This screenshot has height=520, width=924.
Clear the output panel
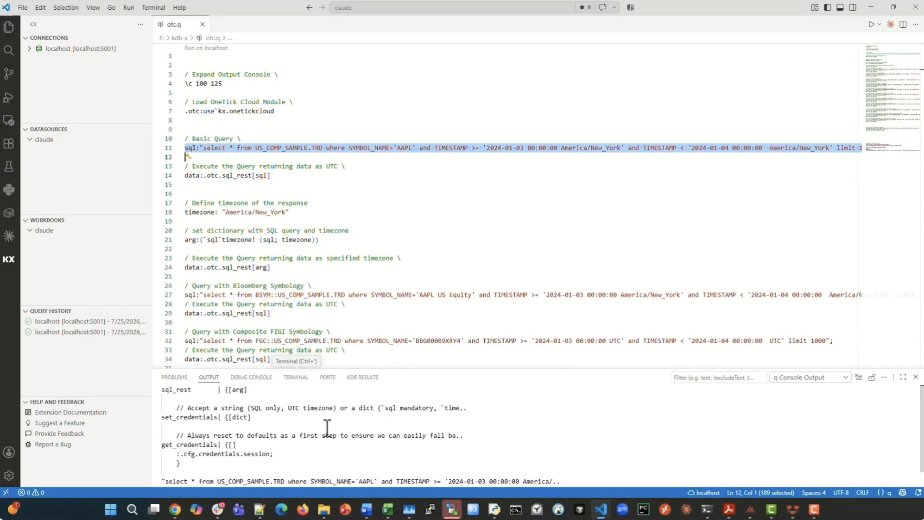click(x=859, y=377)
